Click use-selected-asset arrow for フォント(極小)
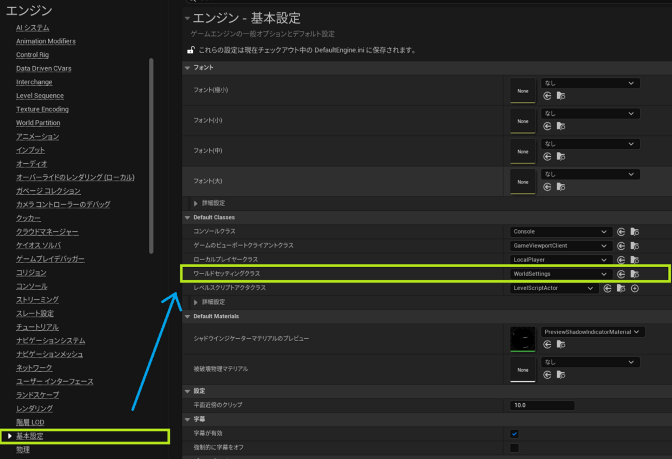Screen dimensions: 672x459 [x=547, y=96]
